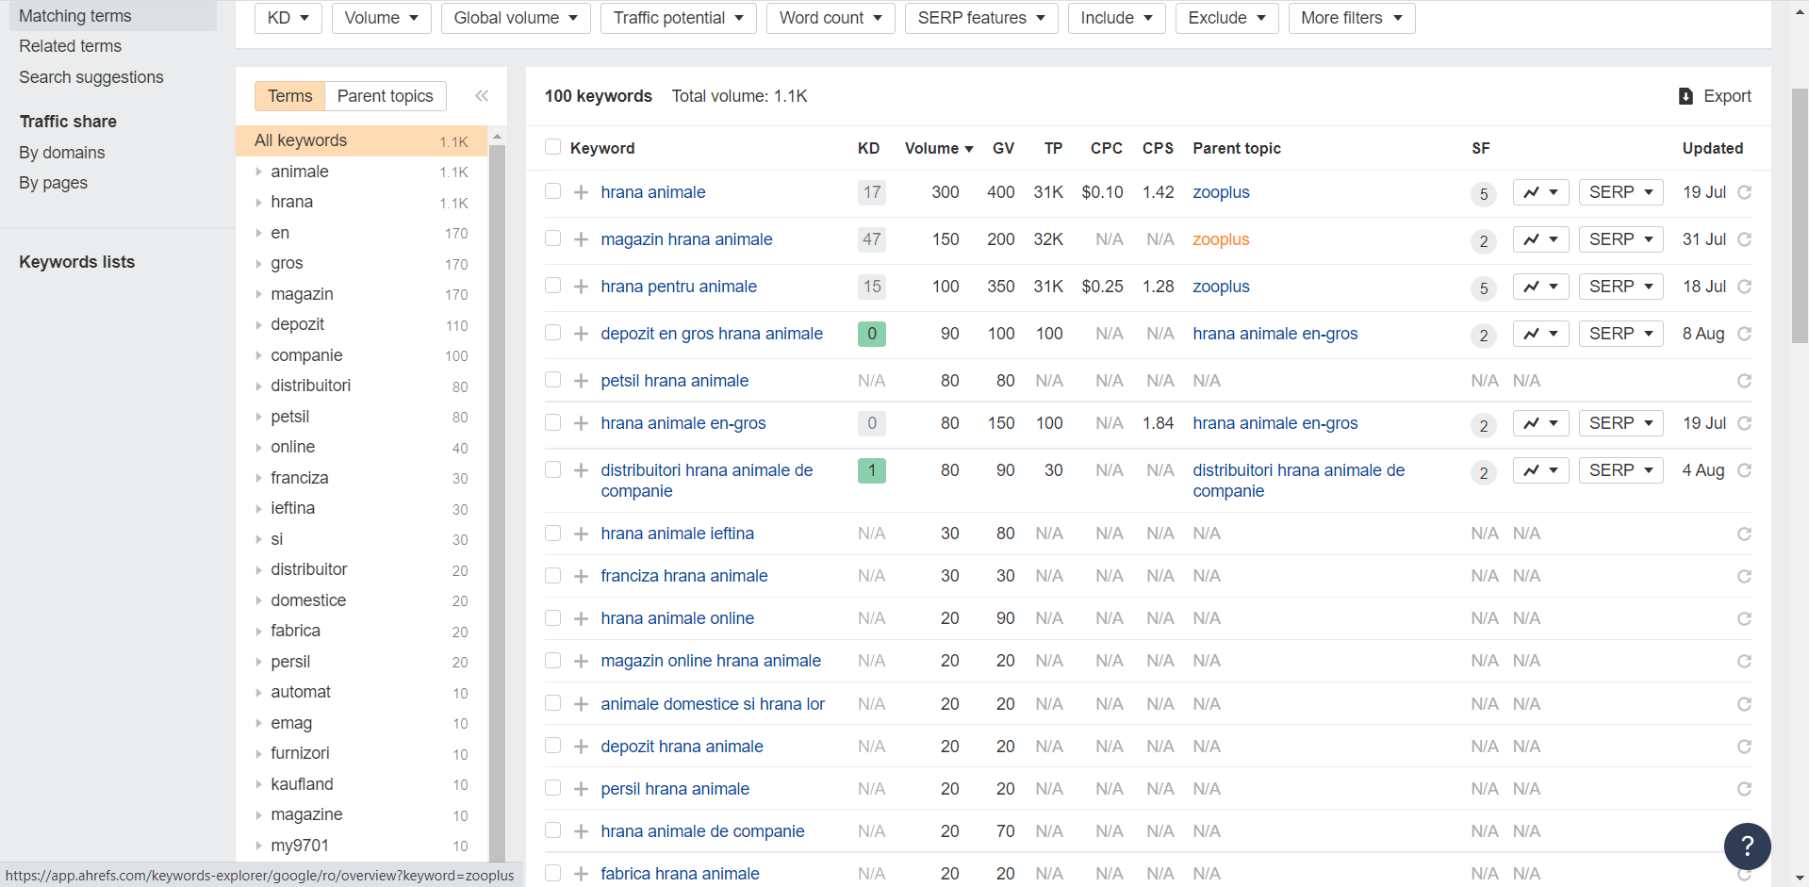Click the green KD badge for 'depozit en gros hrana animale'
This screenshot has height=887, width=1809.
(871, 334)
